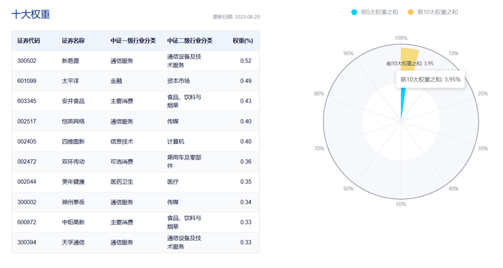Open the stock code 300502 entry

[27, 61]
